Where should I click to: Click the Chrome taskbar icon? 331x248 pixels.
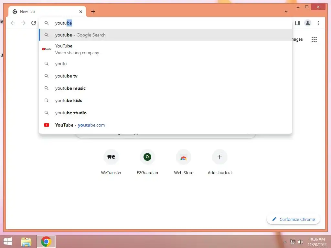46,242
